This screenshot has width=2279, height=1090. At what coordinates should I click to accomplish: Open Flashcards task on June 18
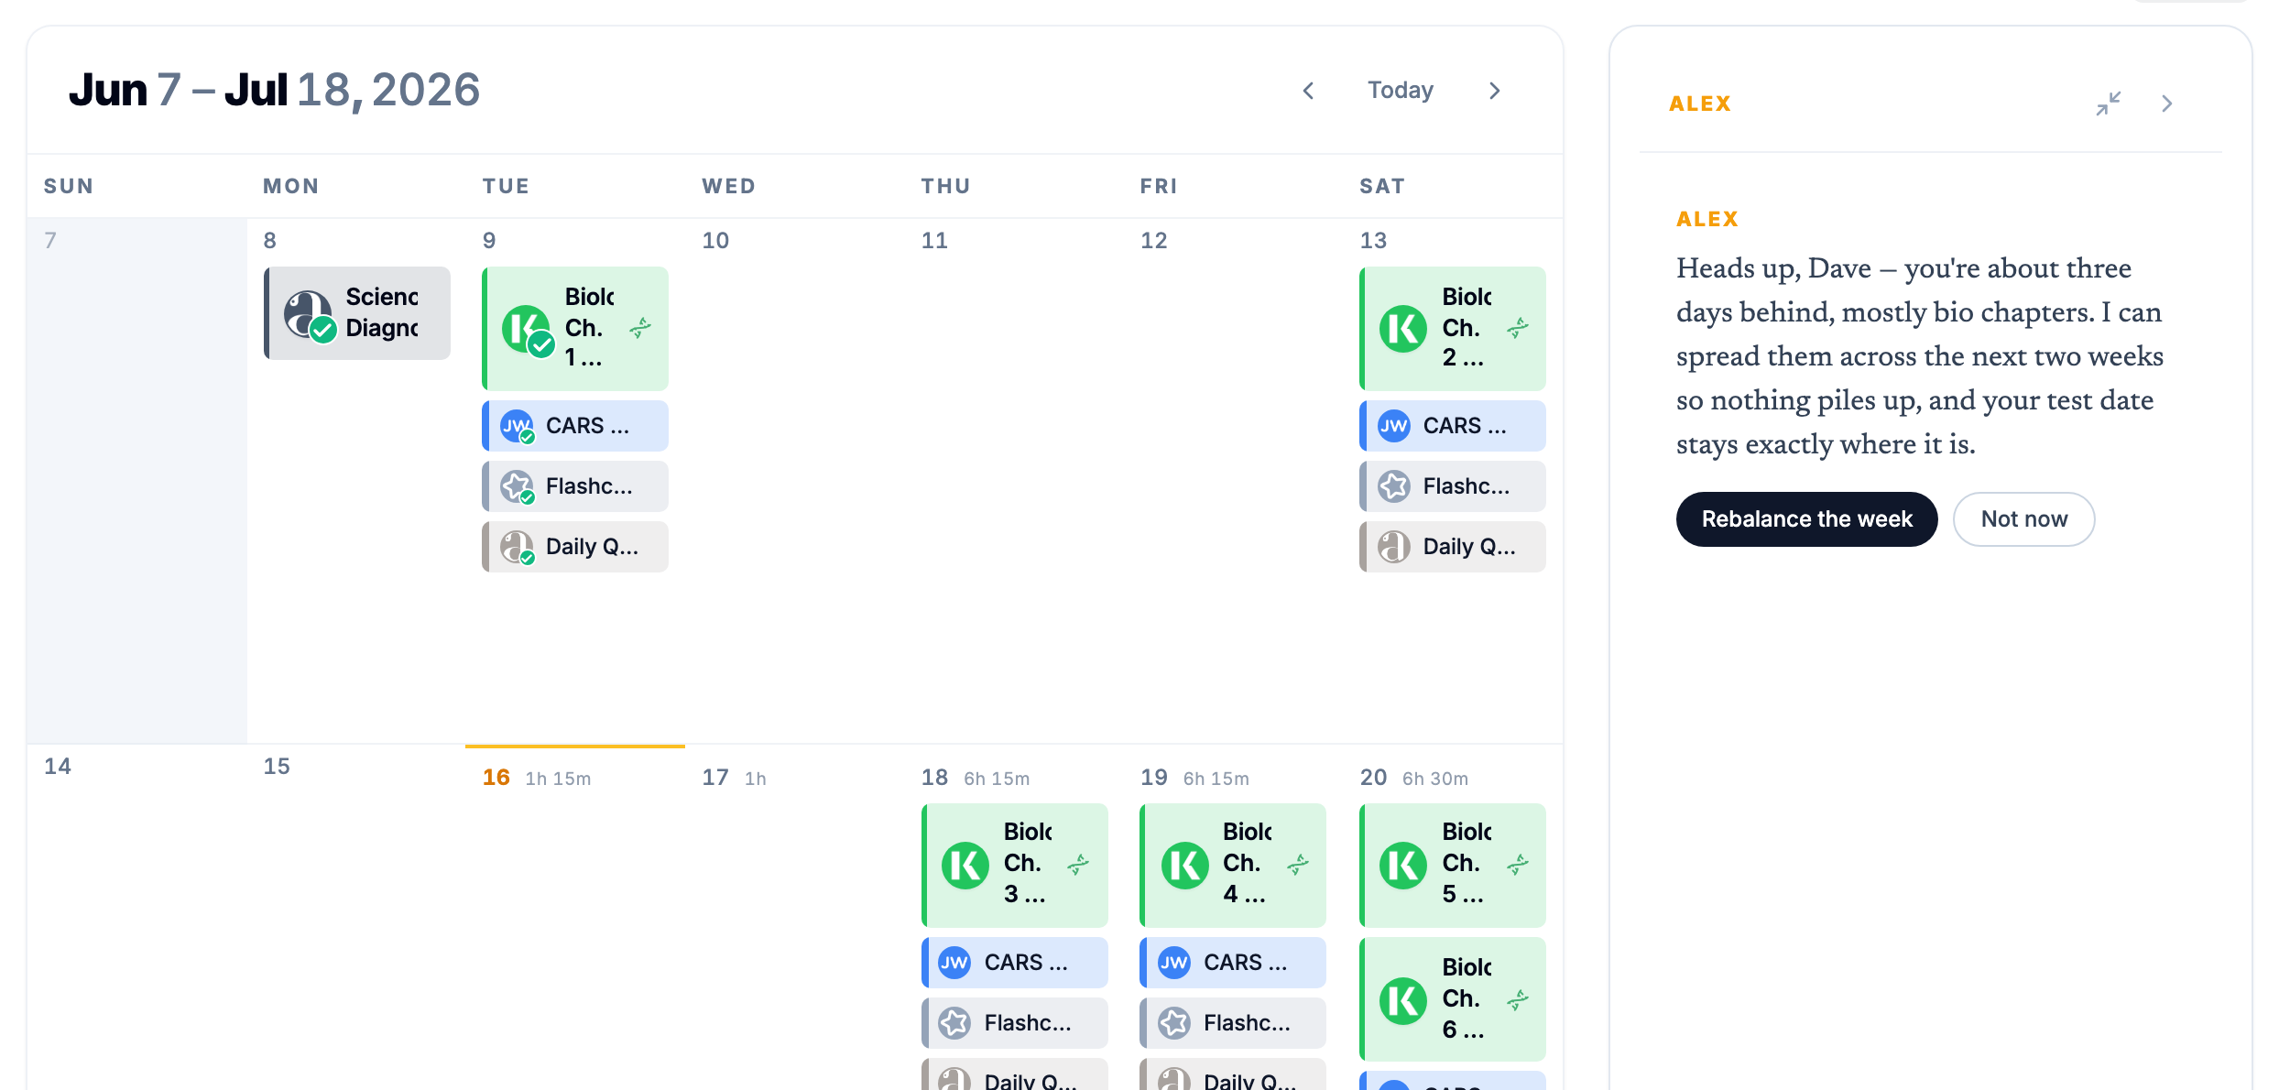(1015, 1023)
